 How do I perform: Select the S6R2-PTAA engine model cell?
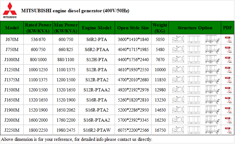(x=97, y=49)
